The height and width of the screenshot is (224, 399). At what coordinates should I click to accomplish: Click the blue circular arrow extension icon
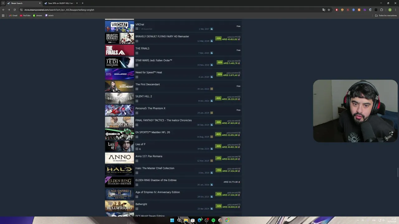(353, 10)
